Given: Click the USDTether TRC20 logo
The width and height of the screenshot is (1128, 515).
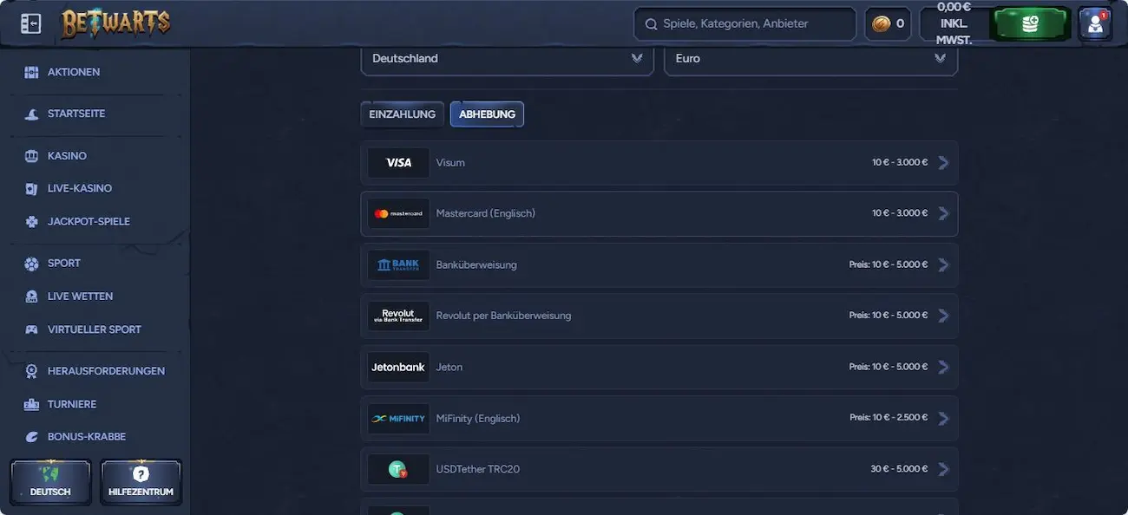Looking at the screenshot, I should point(398,469).
